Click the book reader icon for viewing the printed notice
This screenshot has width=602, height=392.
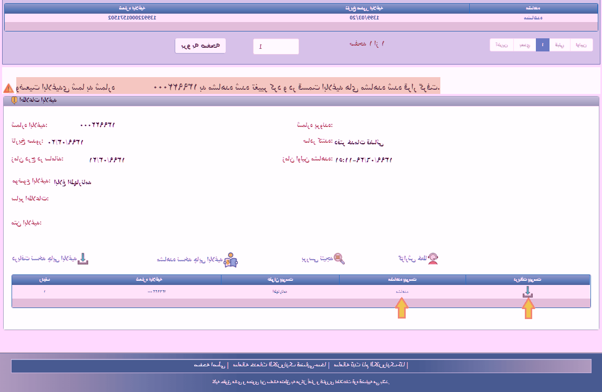230,259
